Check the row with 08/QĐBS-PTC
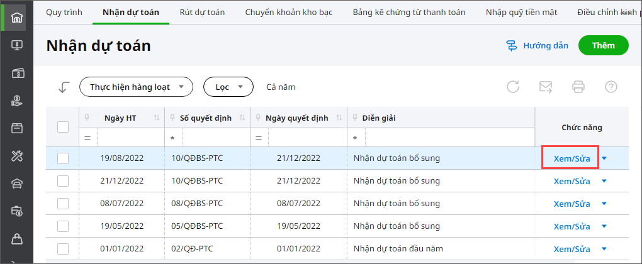 click(x=63, y=204)
